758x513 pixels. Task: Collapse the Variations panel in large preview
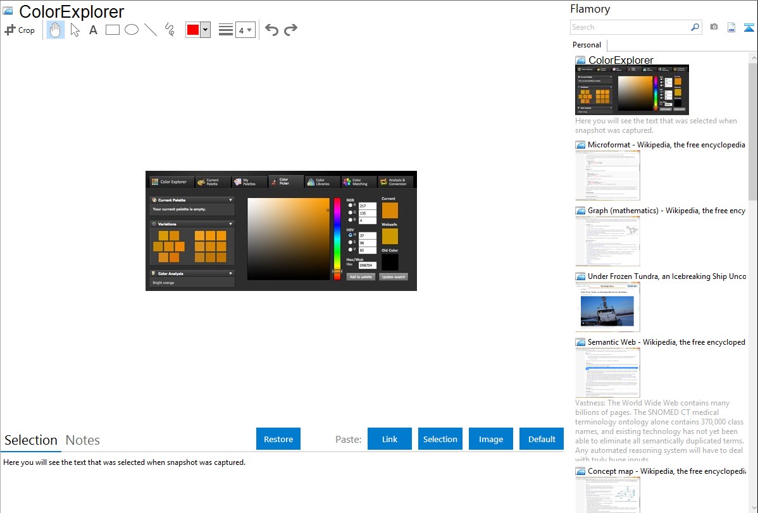(x=230, y=225)
